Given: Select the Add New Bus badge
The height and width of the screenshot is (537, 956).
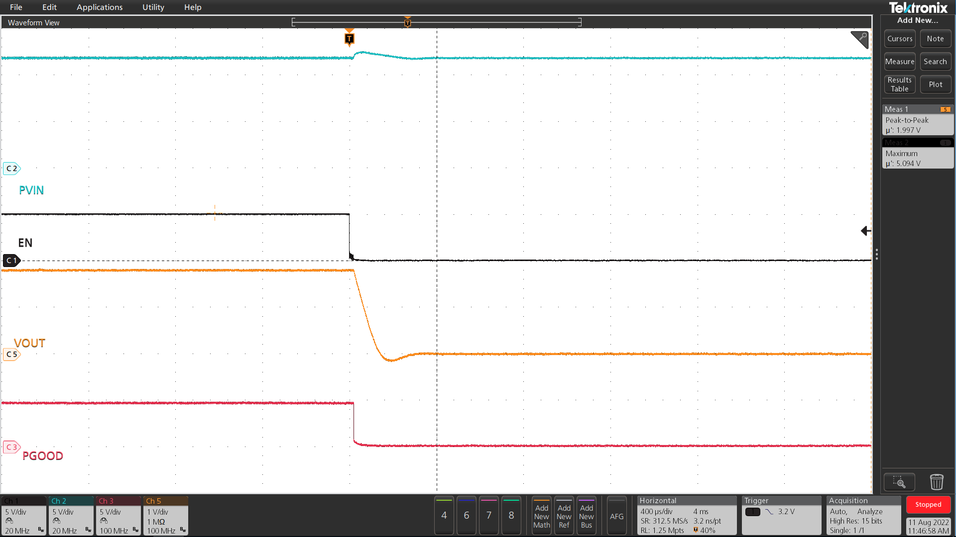Looking at the screenshot, I should pos(587,516).
